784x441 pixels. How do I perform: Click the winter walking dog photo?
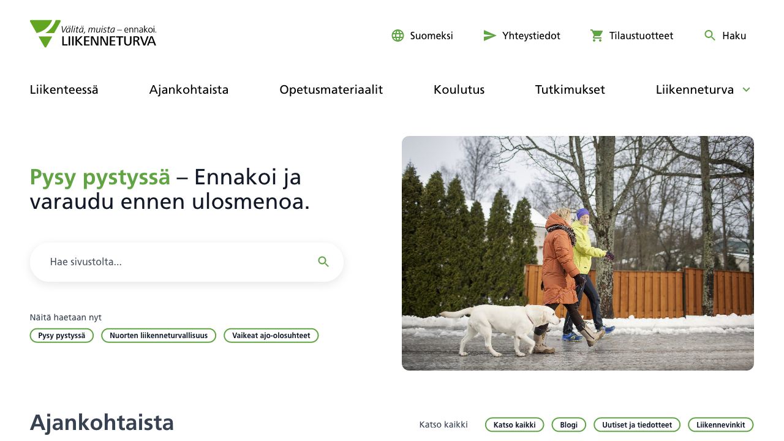pos(578,253)
